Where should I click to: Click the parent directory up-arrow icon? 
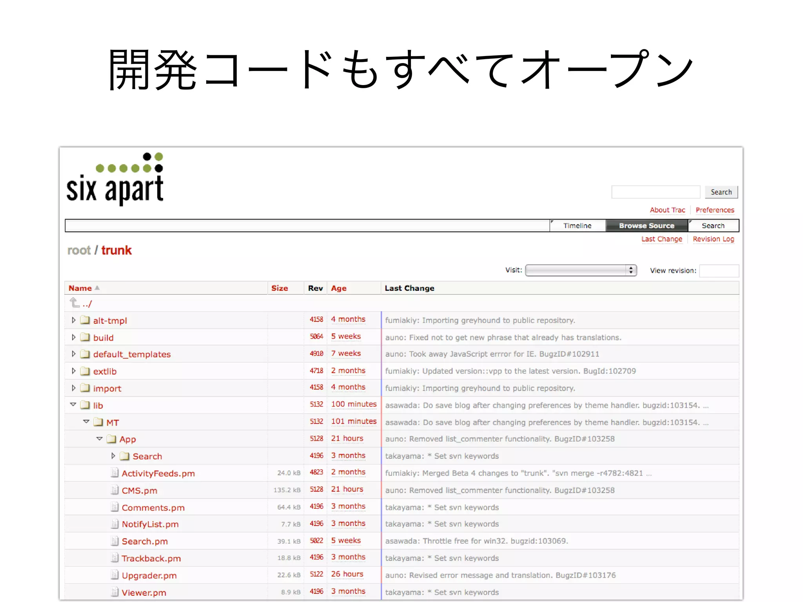coord(74,303)
